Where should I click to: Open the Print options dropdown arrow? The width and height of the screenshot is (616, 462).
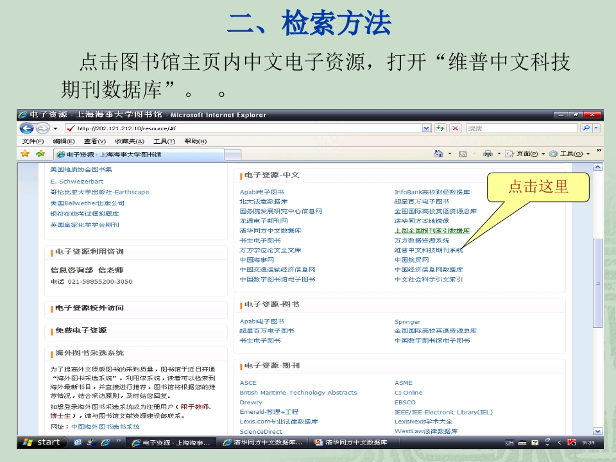(499, 154)
